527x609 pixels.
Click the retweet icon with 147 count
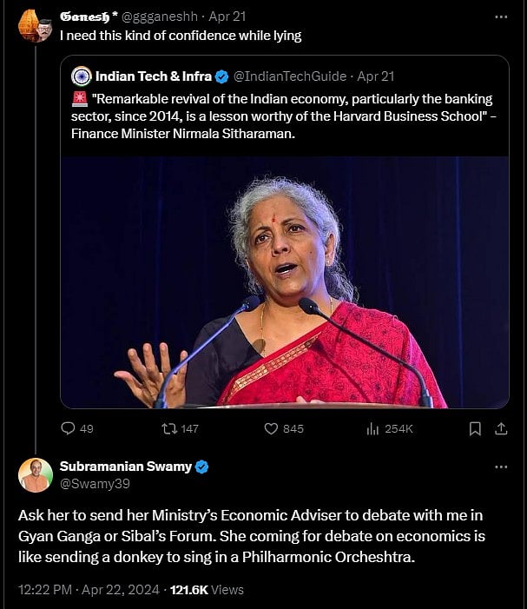point(169,428)
